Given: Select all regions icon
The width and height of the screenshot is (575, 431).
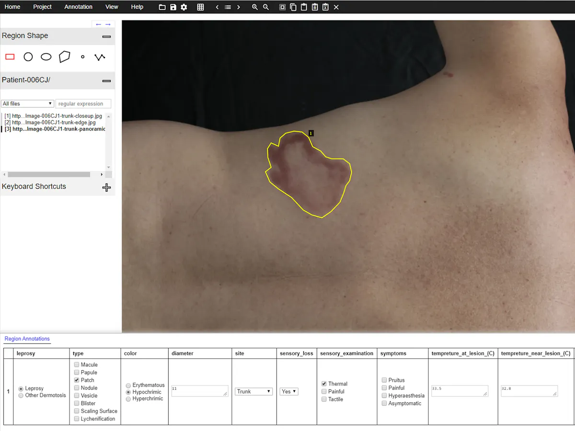Looking at the screenshot, I should click(x=282, y=7).
